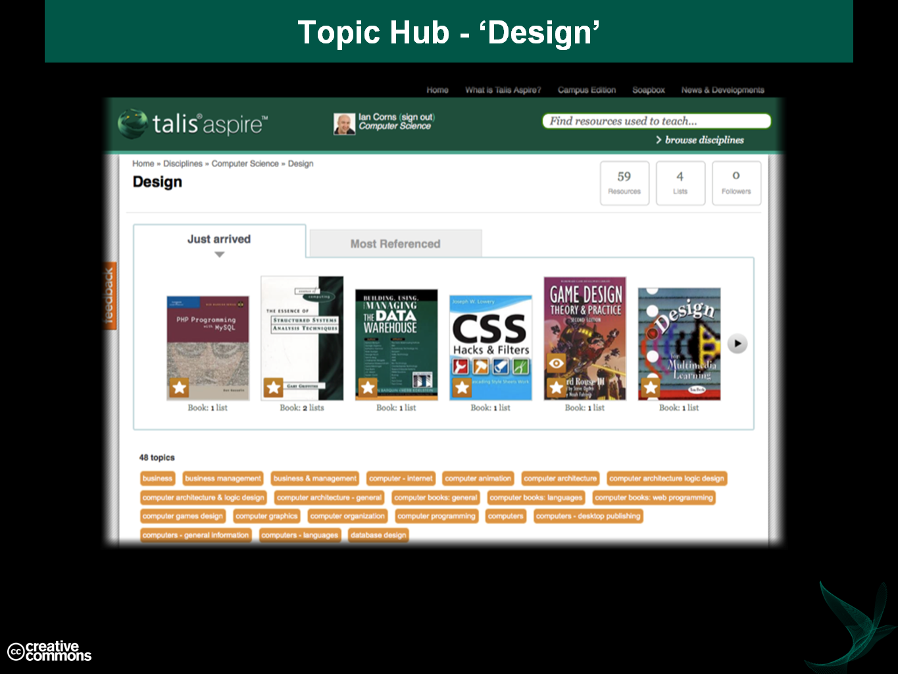Click star on Structured Systems Analysis book
This screenshot has width=898, height=674.
[274, 388]
